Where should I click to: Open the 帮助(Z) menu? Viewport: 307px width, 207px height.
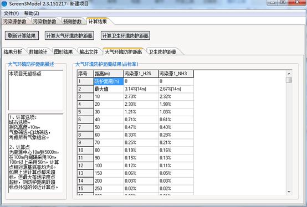(32, 13)
